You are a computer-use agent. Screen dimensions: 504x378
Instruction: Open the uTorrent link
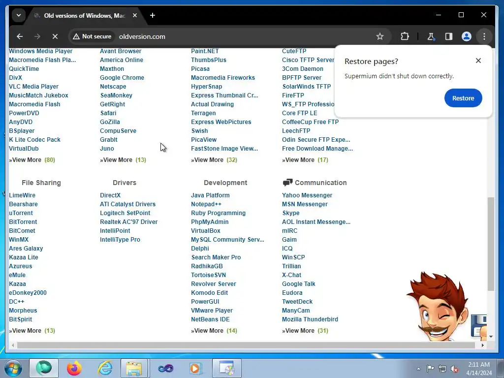point(21,213)
